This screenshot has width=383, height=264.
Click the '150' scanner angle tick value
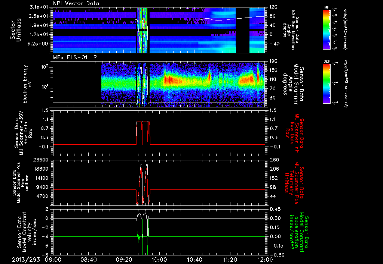pyautogui.click(x=273, y=70)
